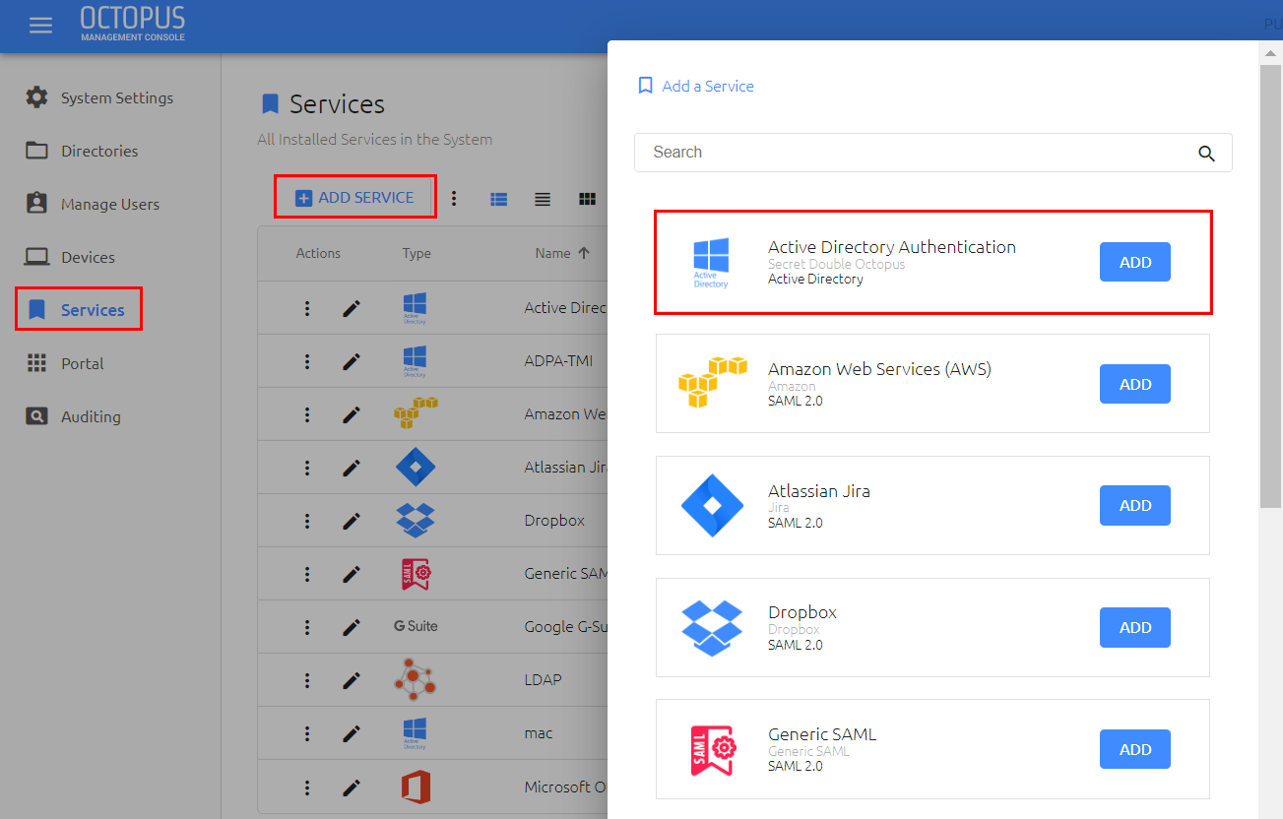Edit the Generic SAML service row
The image size is (1283, 819).
(x=352, y=574)
